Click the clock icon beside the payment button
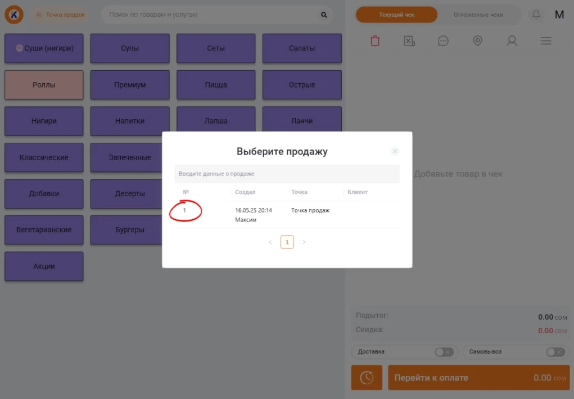Screen dimensions: 574x399 367,378
